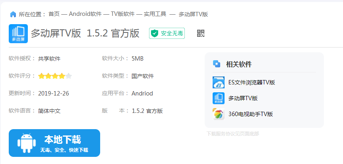Open the 360电视助手TV版 link
Image resolution: width=343 pixels, height=164 pixels.
(x=251, y=114)
